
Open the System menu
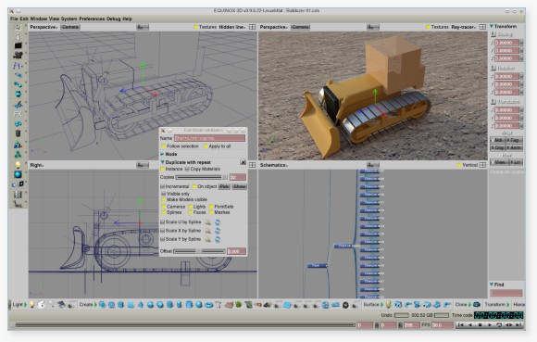pyautogui.click(x=69, y=19)
